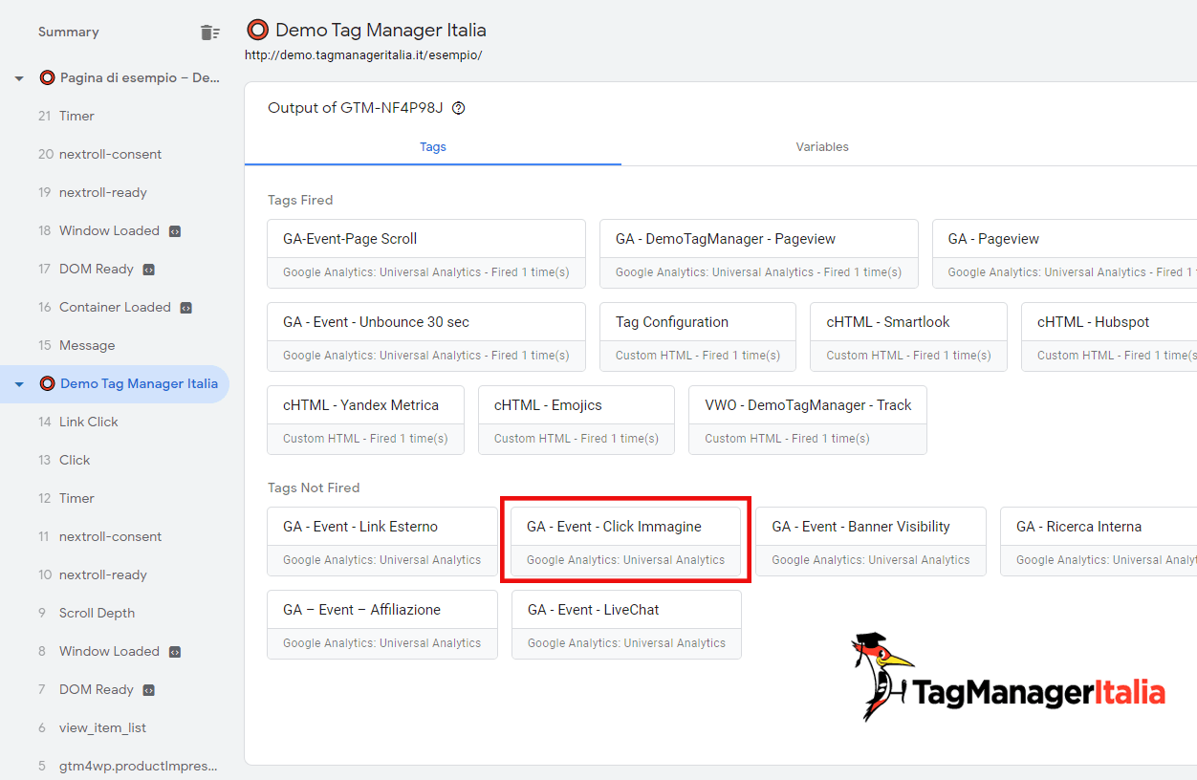
Task: Open GA - Event - LiveChat tag card
Action: (x=626, y=625)
